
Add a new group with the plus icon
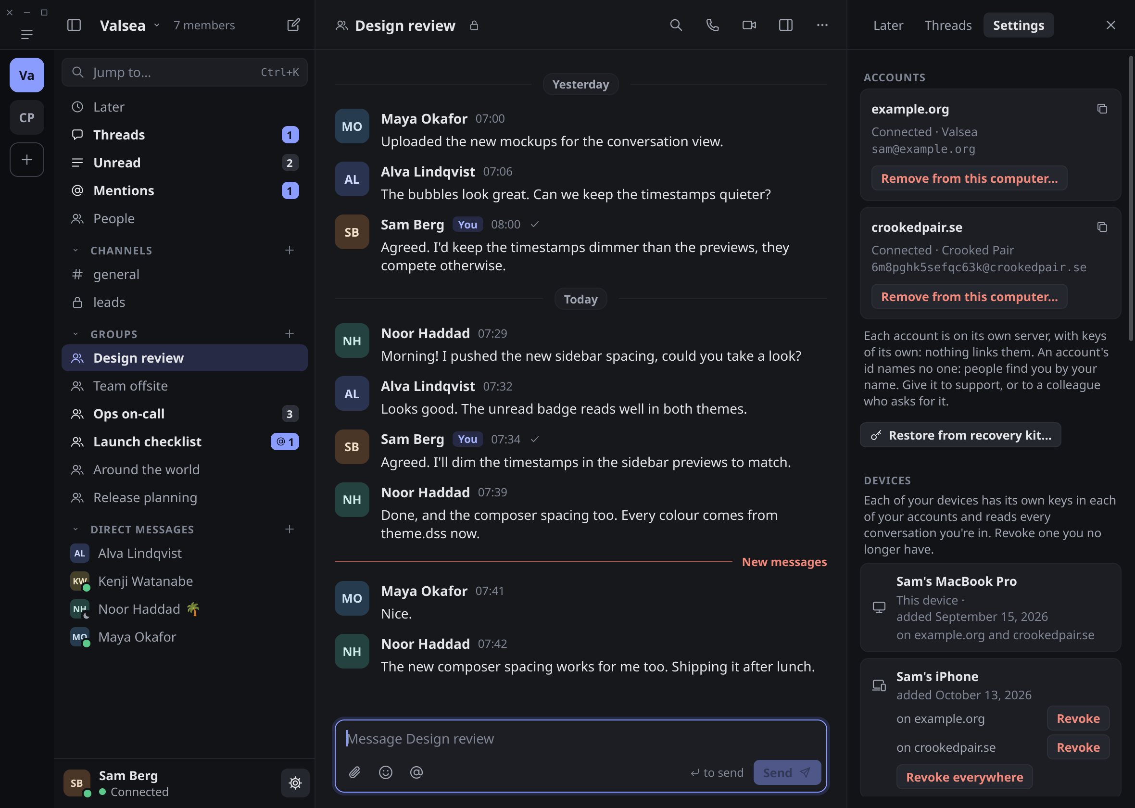point(290,333)
